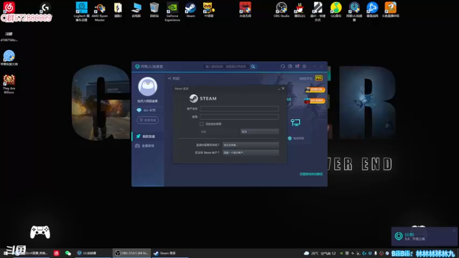459x258 pixels.
Task: Open the OBS Studio desktop shortcut
Action: (x=281, y=10)
